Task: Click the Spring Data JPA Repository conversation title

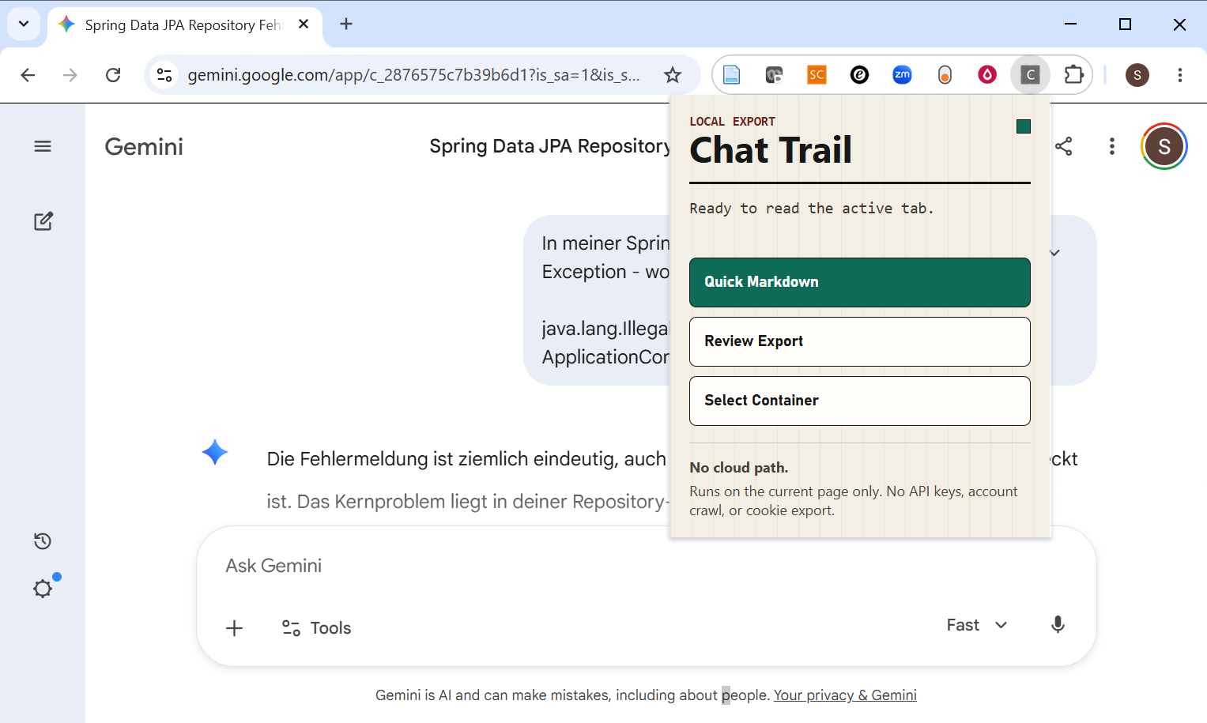Action: click(x=549, y=146)
